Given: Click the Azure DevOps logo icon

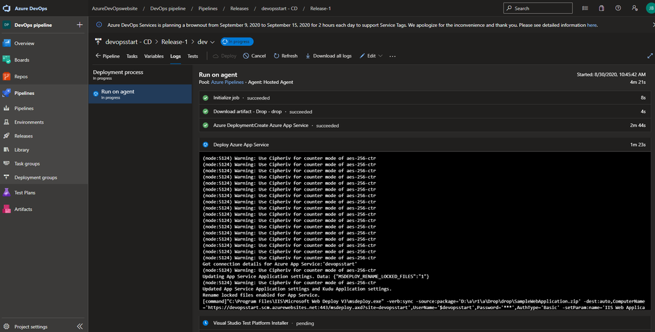Looking at the screenshot, I should click(x=7, y=9).
